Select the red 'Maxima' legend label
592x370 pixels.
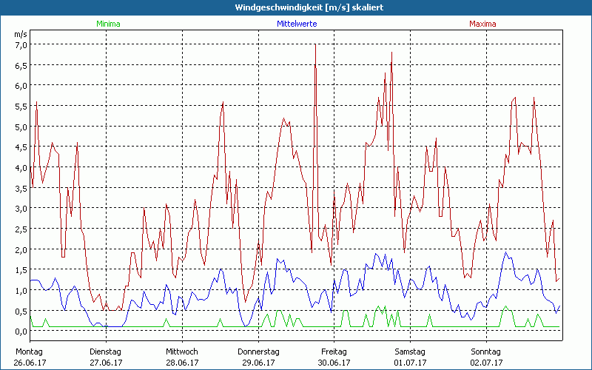click(485, 24)
